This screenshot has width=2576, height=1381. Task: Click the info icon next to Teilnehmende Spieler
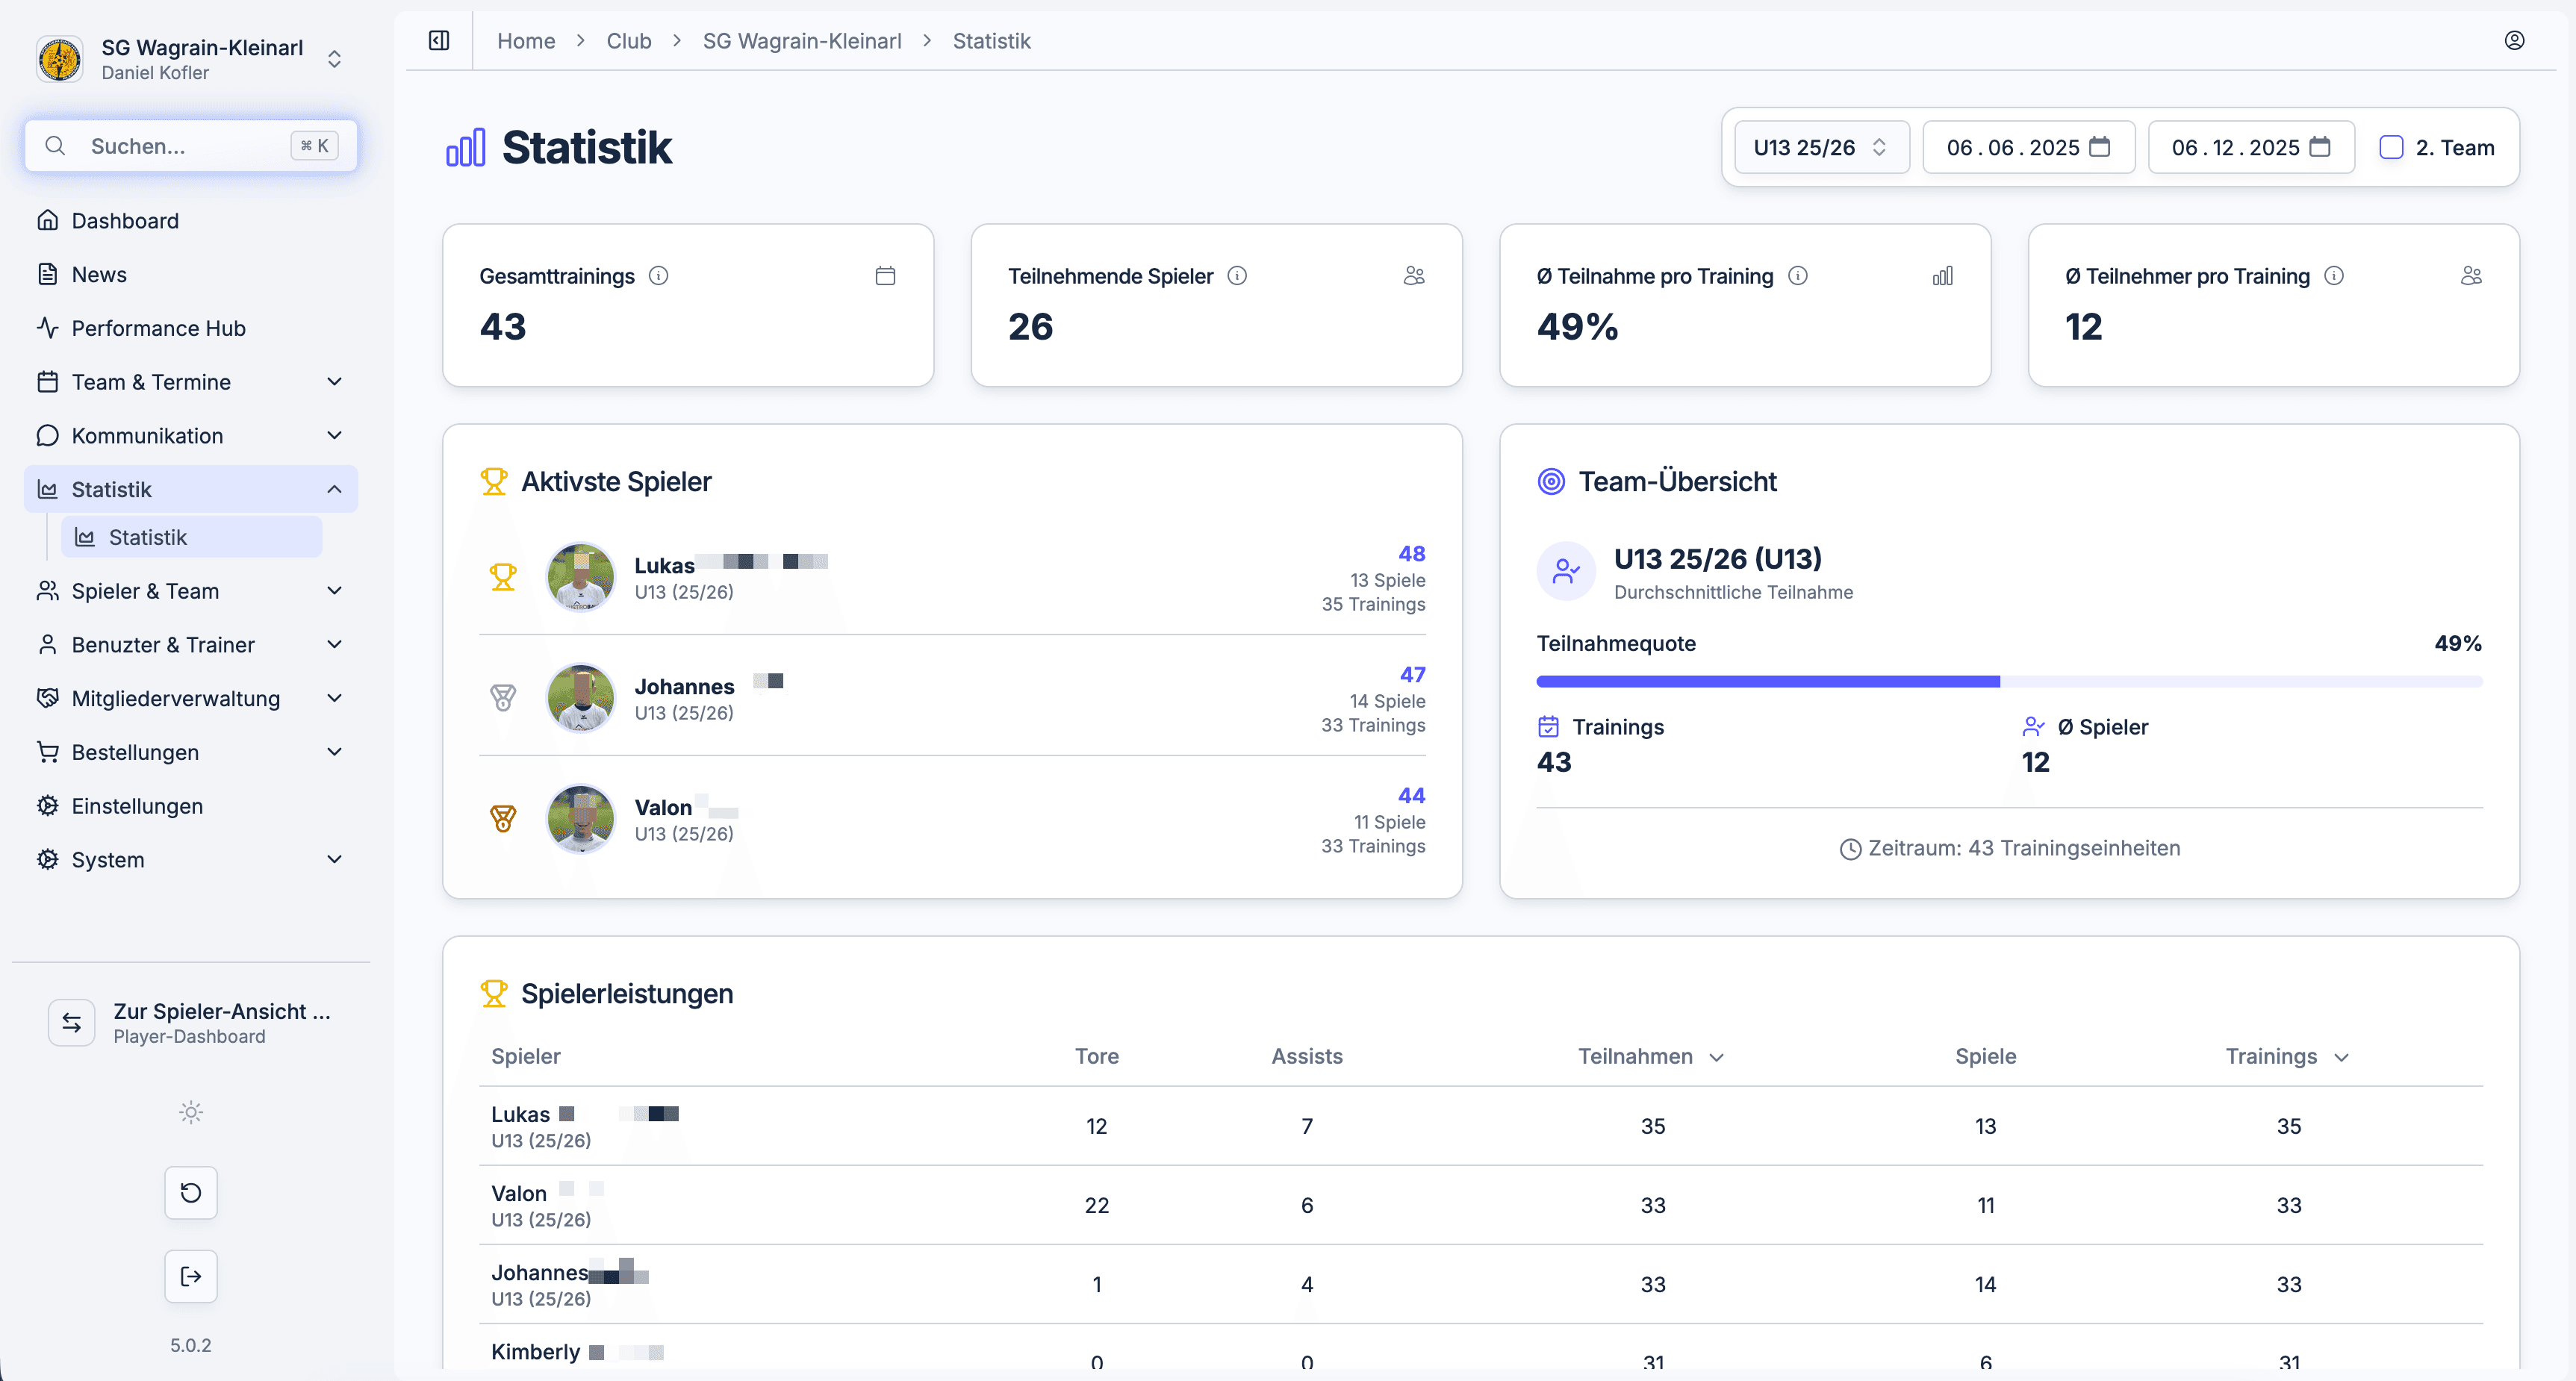[x=1237, y=276]
